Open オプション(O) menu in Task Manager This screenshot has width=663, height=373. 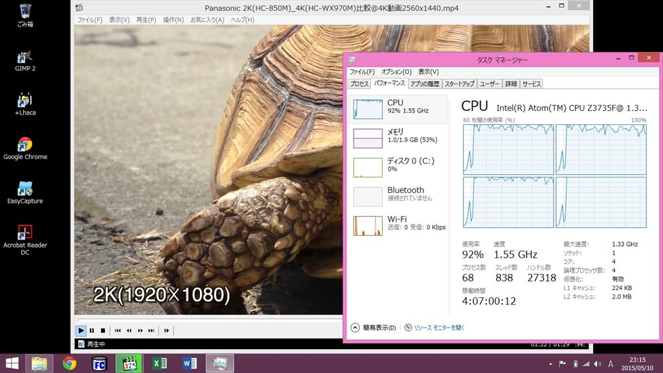point(396,72)
